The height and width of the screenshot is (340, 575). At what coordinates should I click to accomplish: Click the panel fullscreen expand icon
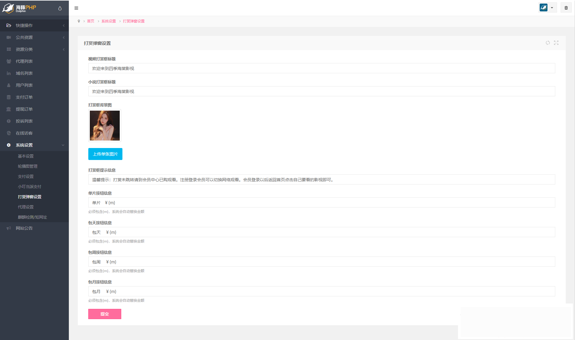pyautogui.click(x=556, y=43)
